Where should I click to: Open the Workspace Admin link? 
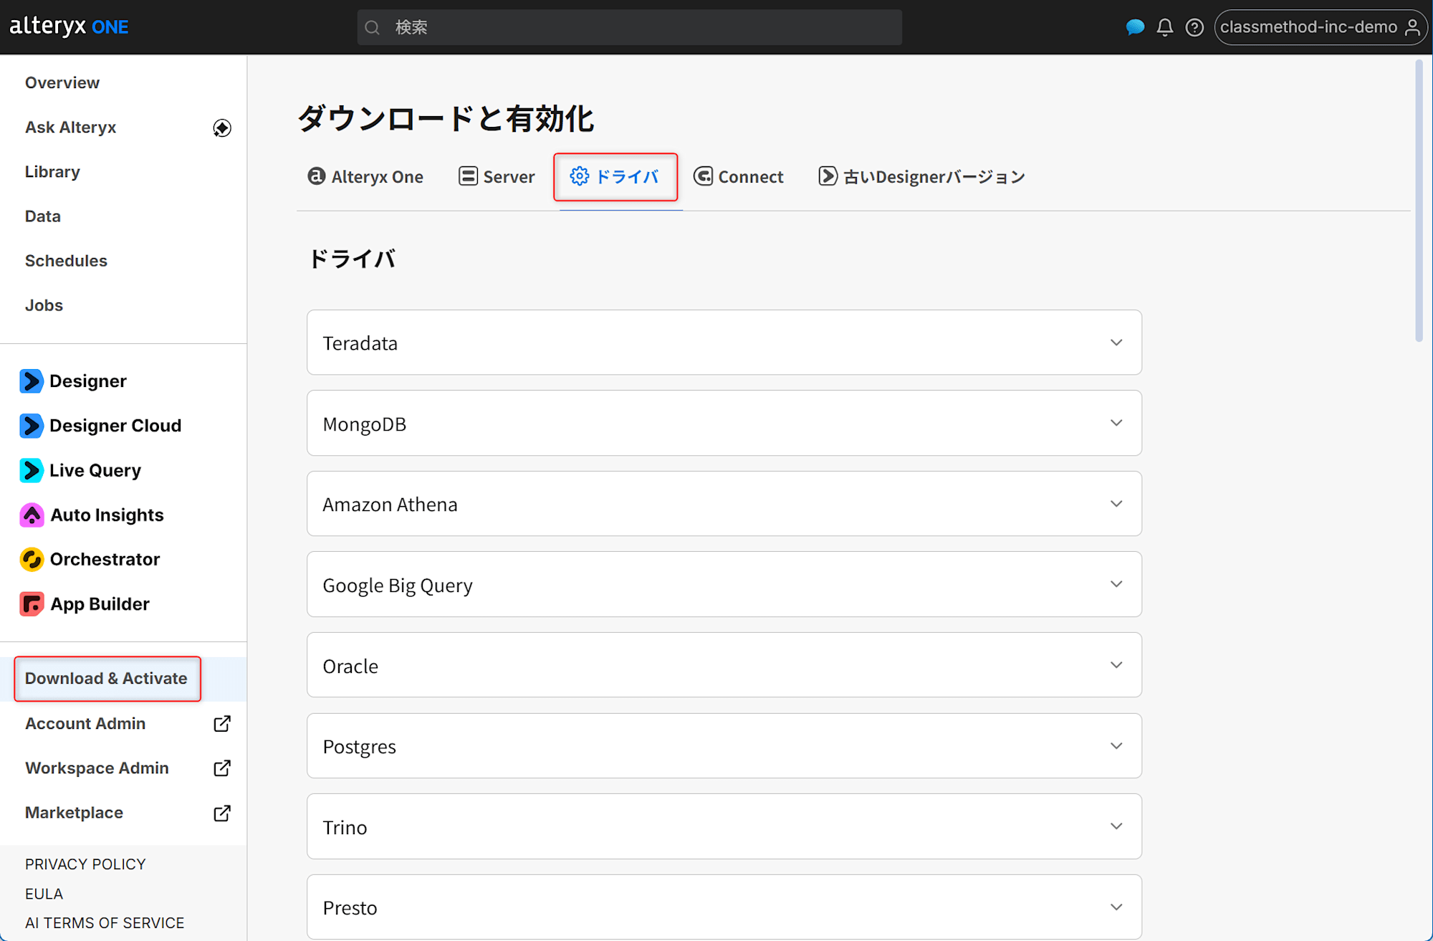coord(97,768)
